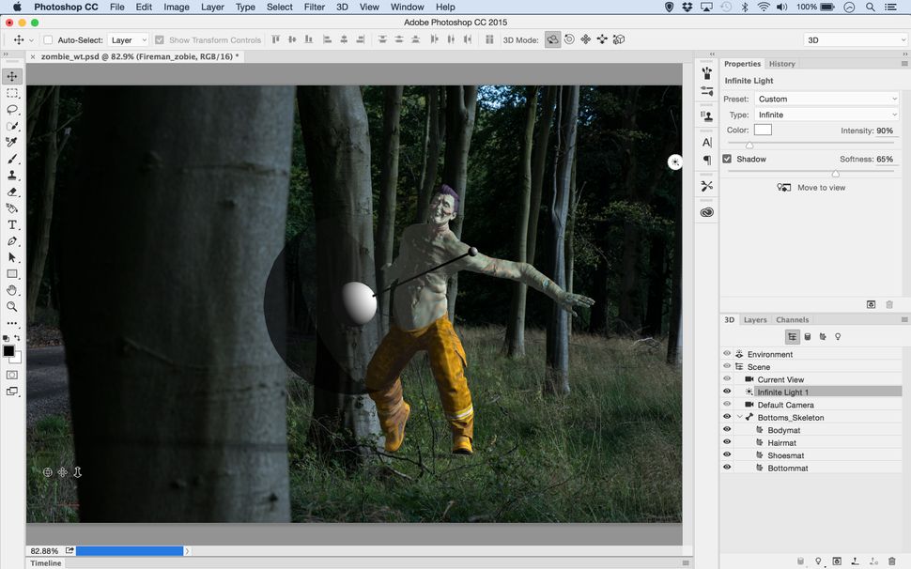Click the filter-by-lights icon in the 3D panel
The height and width of the screenshot is (569, 911).
[838, 336]
